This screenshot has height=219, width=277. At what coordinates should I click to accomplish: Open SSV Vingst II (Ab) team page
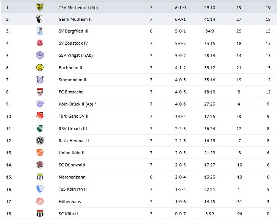point(76,56)
